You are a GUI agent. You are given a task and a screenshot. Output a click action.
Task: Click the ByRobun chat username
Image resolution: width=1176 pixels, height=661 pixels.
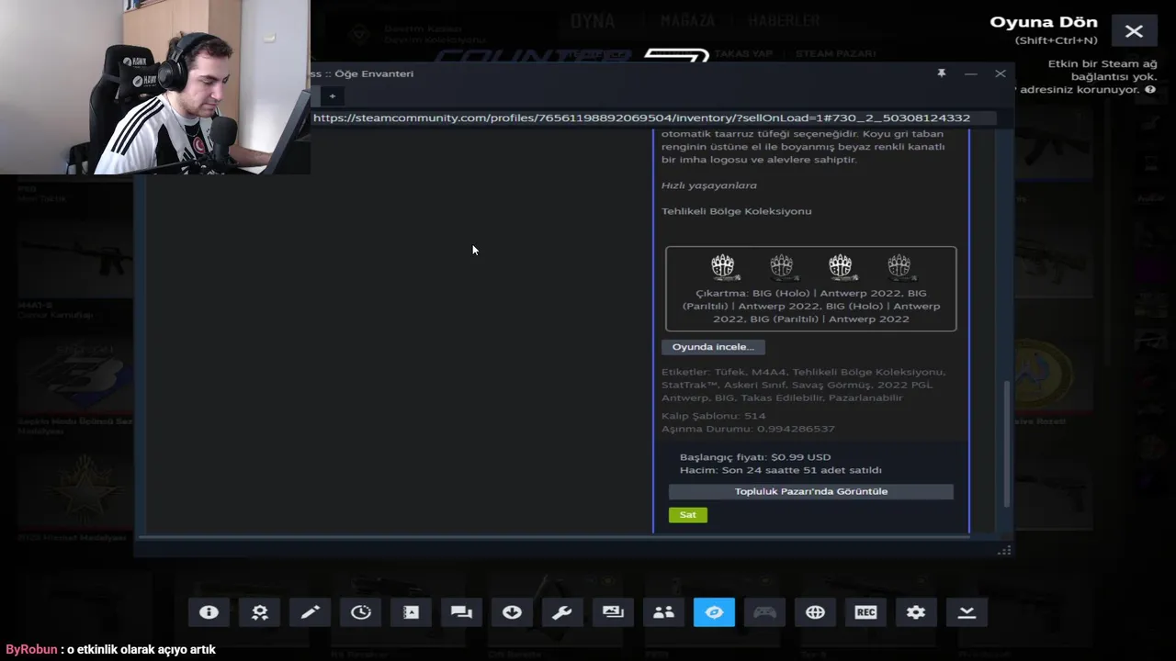31,649
